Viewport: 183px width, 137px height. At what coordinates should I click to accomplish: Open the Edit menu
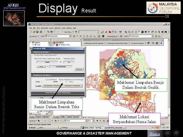point(34,28)
